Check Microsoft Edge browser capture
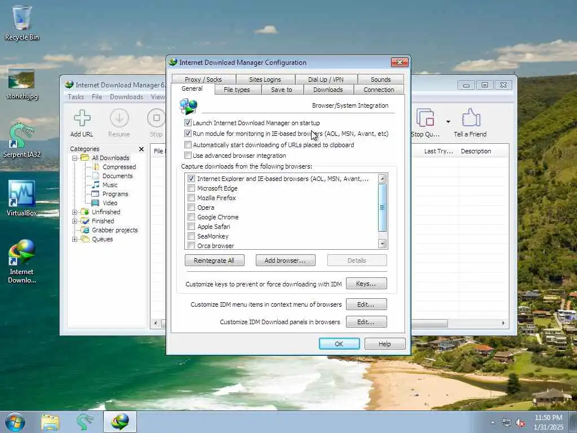The width and height of the screenshot is (577, 433). pyautogui.click(x=191, y=188)
